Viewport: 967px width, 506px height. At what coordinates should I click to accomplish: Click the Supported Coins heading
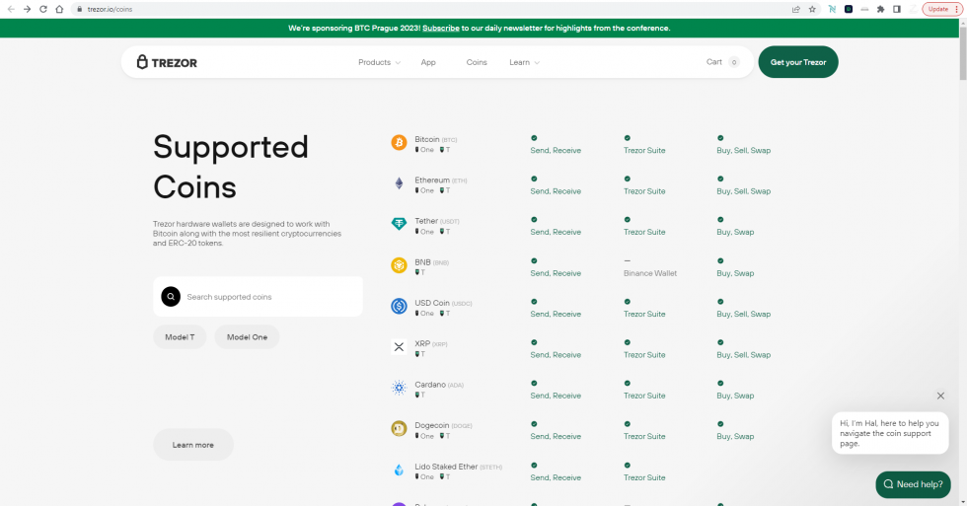pos(231,167)
